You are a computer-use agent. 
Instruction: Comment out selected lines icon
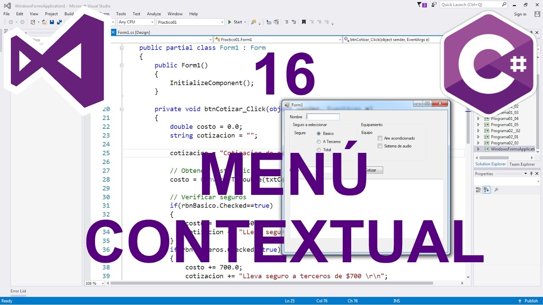click(x=286, y=22)
